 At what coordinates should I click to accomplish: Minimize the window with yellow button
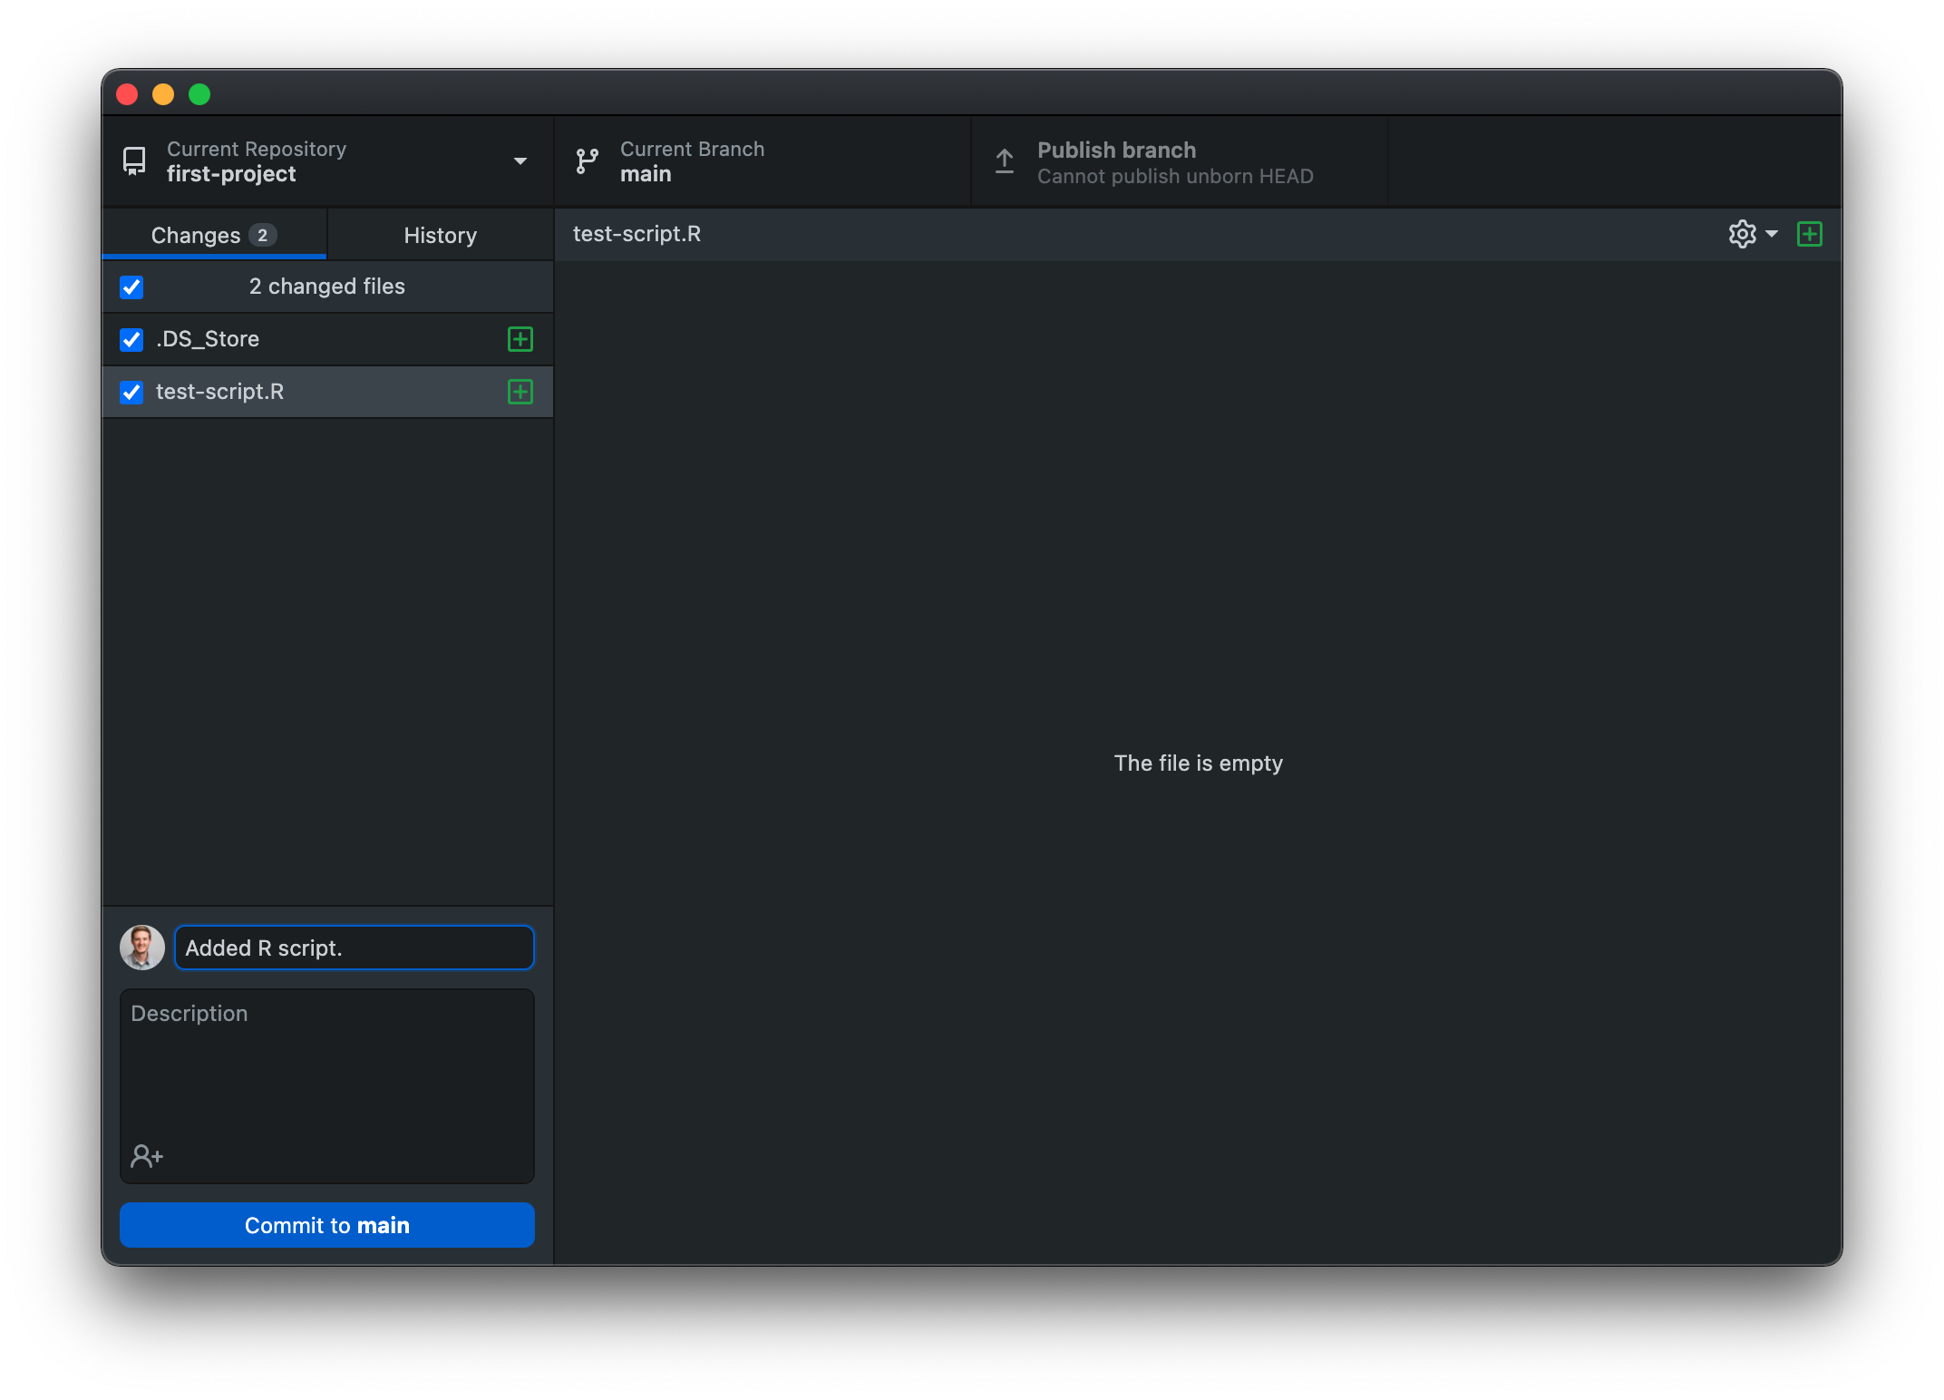(163, 94)
